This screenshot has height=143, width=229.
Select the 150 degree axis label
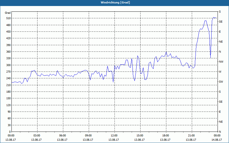coord(8,98)
